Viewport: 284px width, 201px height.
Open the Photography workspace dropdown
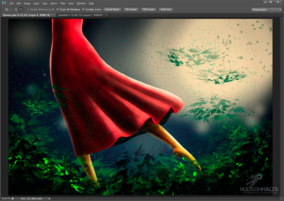pyautogui.click(x=266, y=9)
